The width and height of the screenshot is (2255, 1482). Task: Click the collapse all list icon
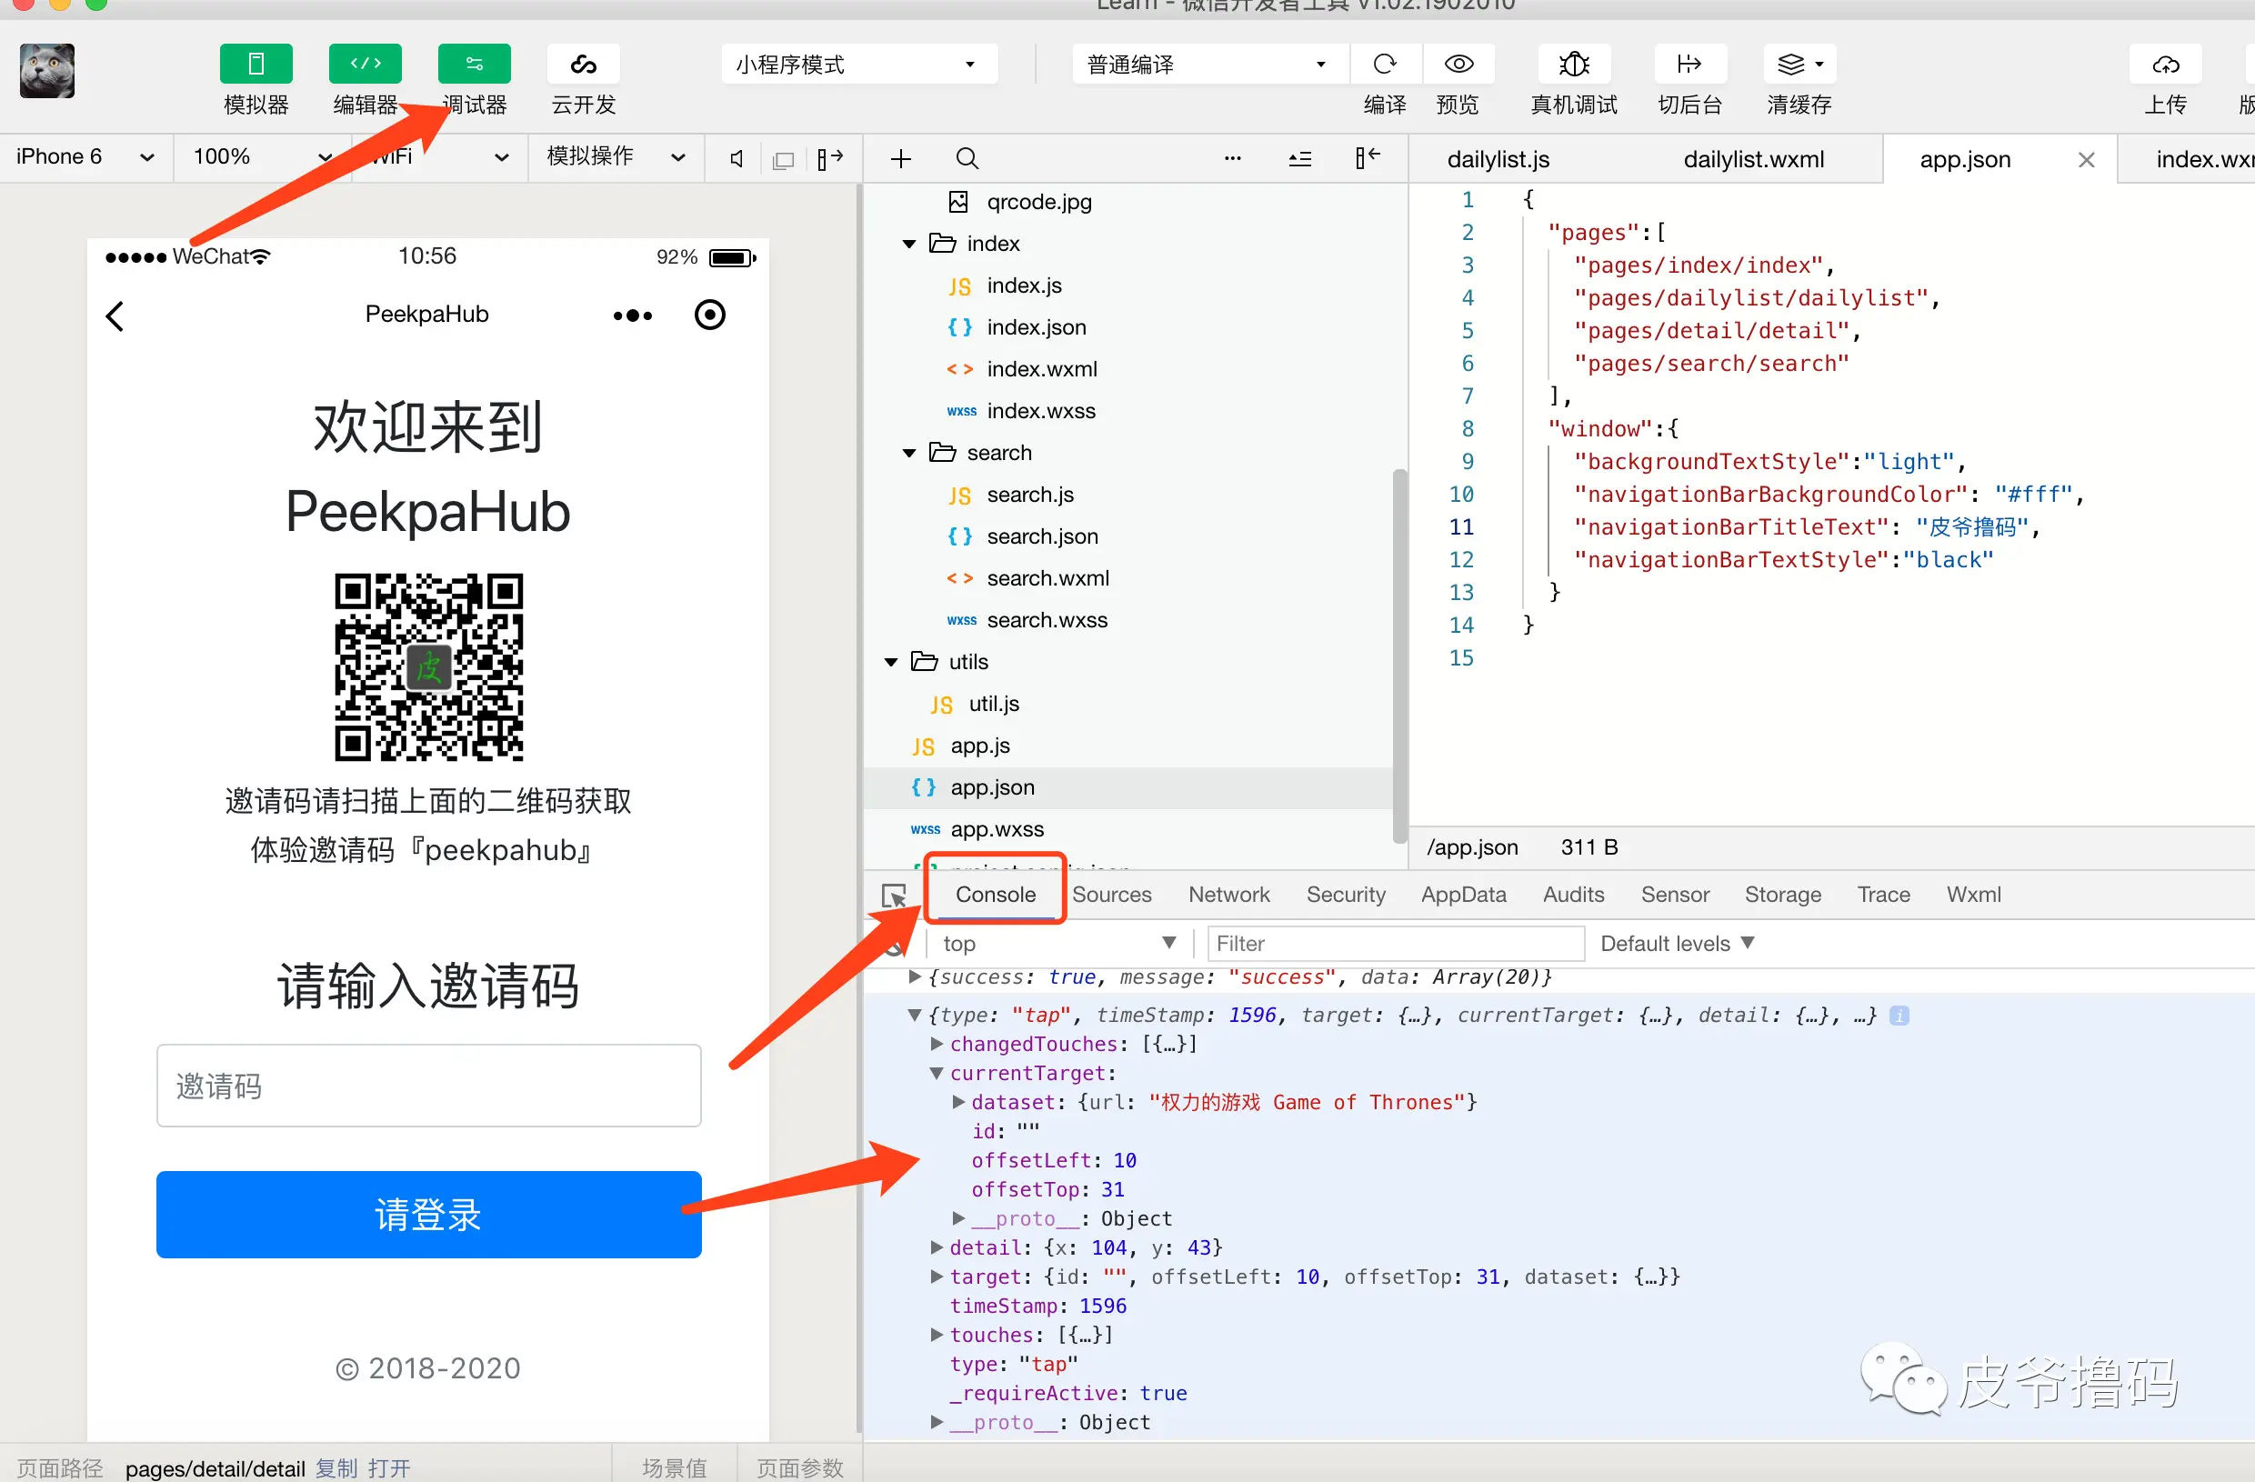pos(1300,158)
